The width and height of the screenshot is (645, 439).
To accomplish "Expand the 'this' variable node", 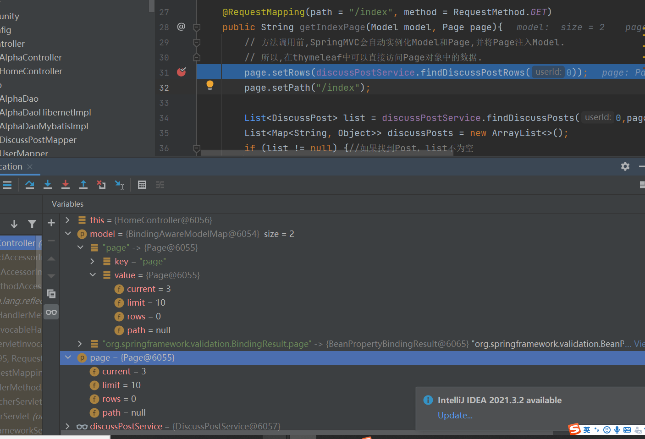I will [68, 220].
